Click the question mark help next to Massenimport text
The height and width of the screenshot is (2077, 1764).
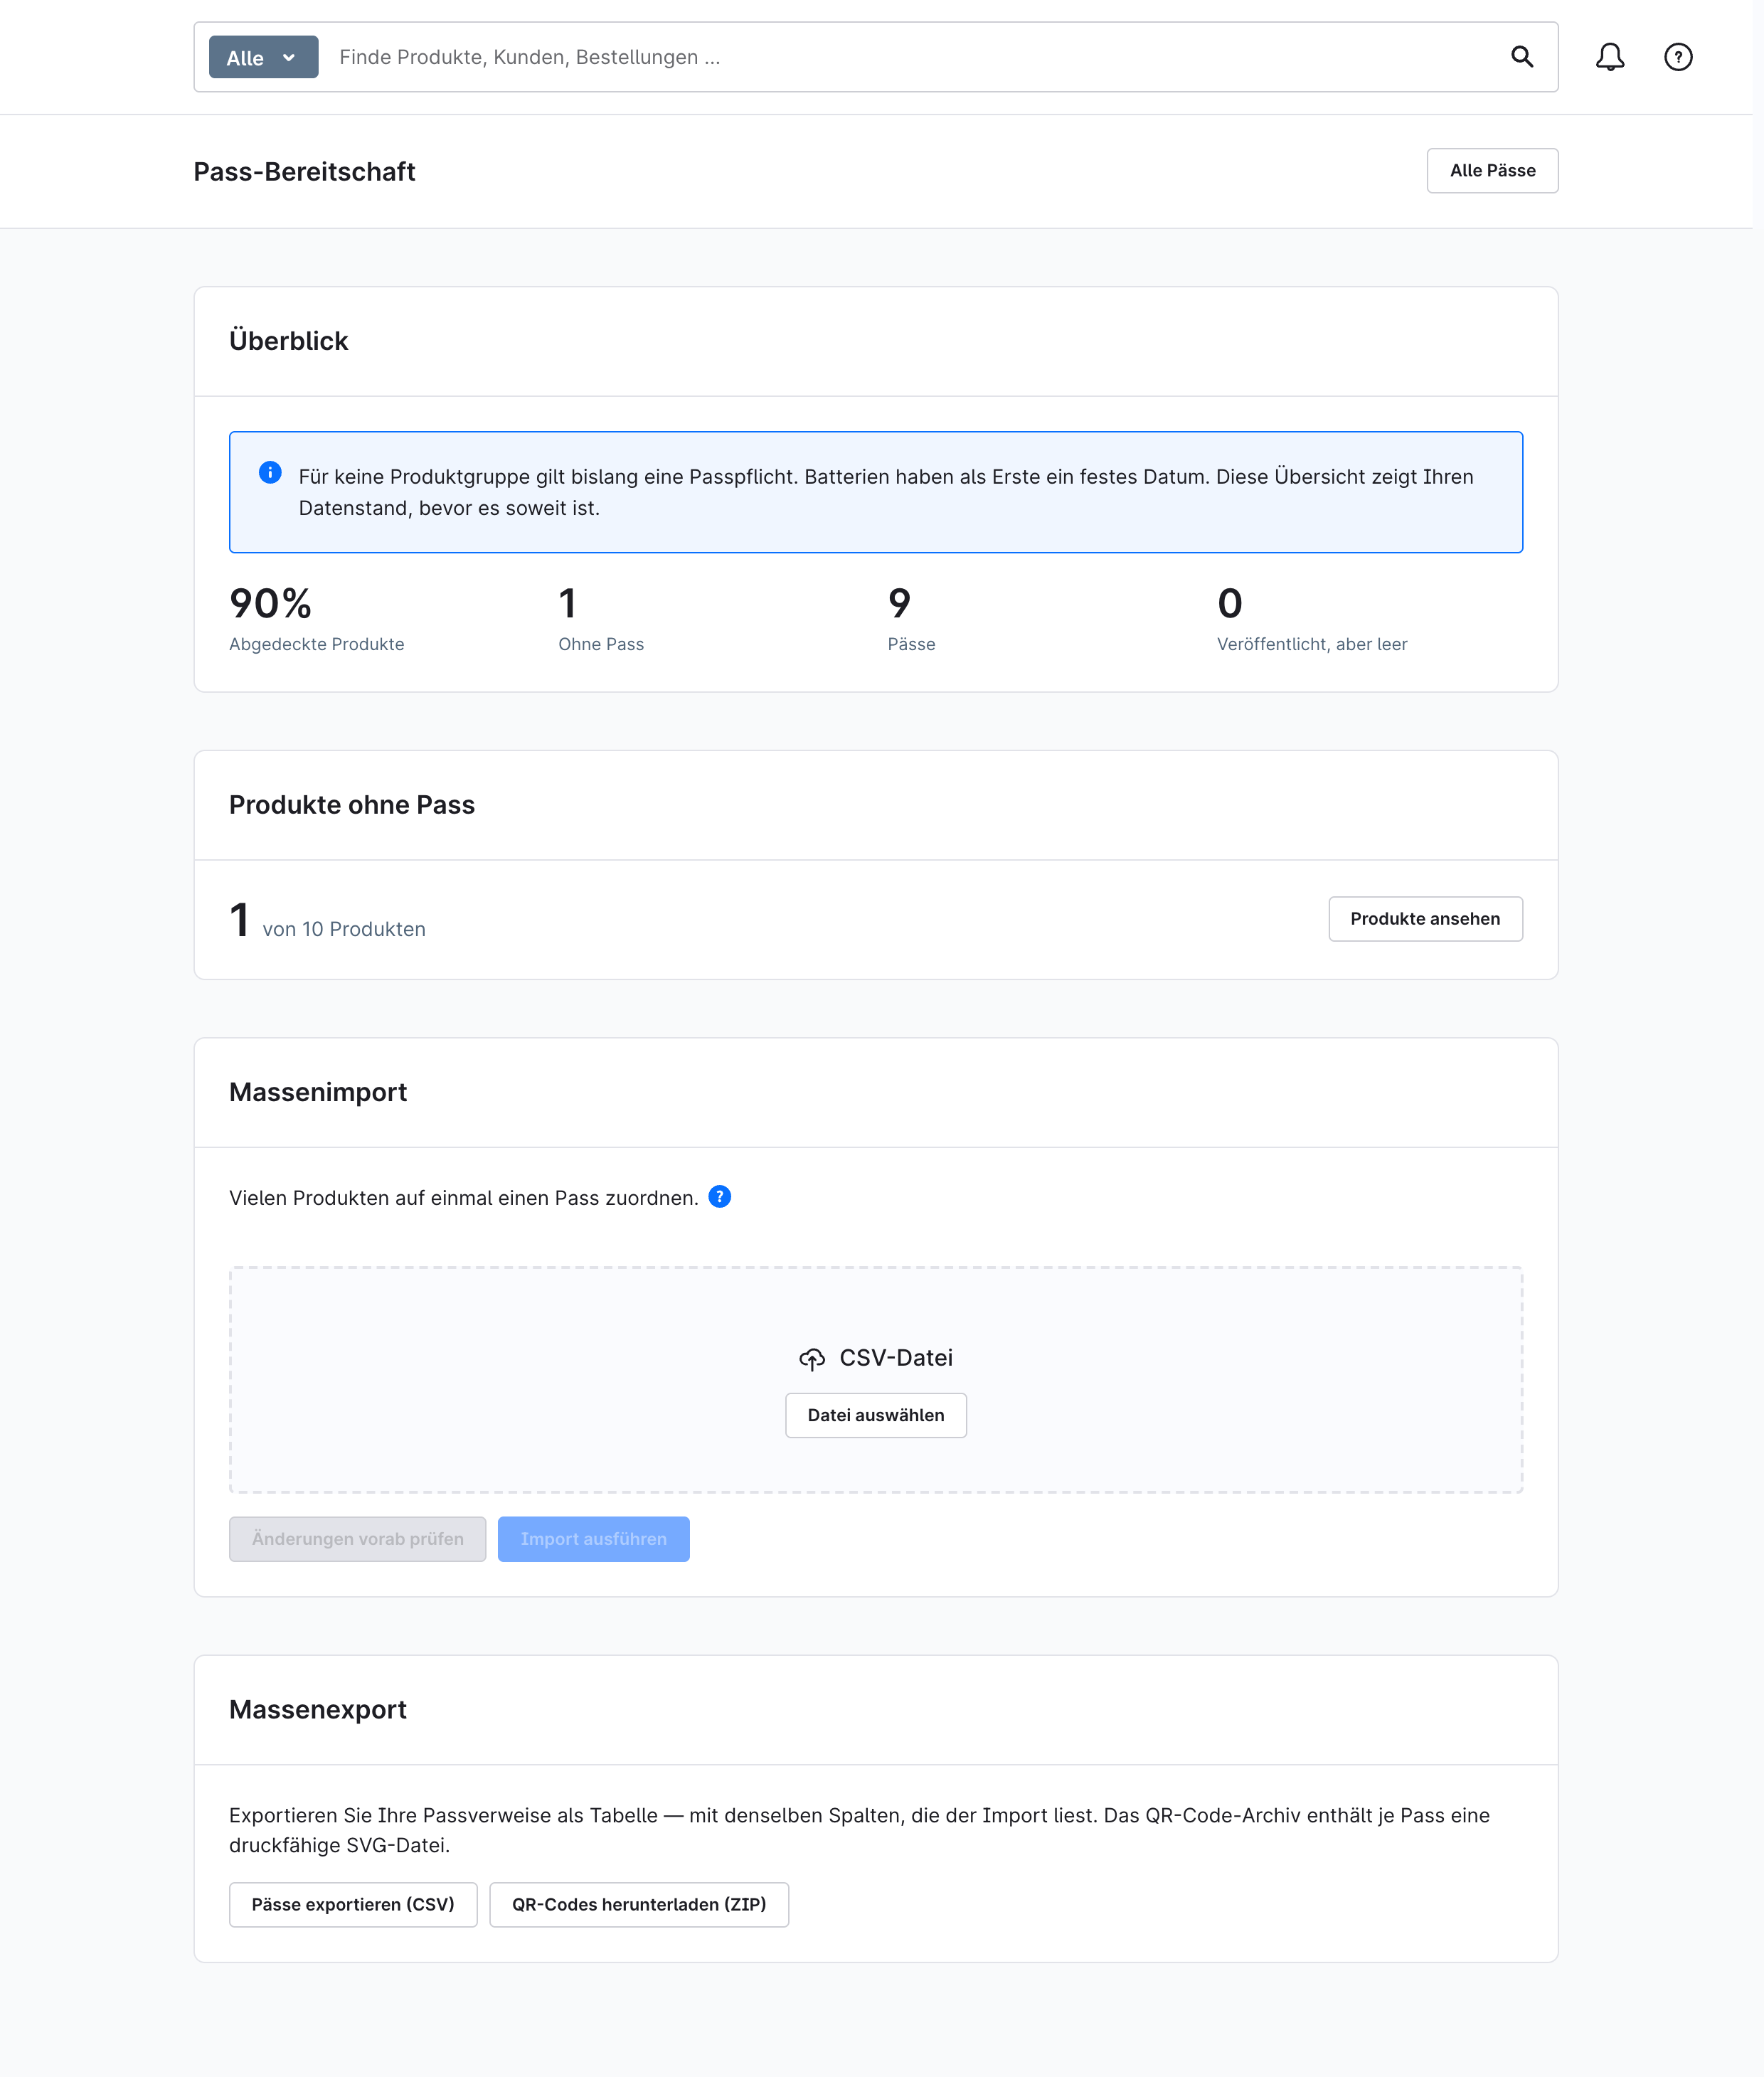pos(719,1196)
